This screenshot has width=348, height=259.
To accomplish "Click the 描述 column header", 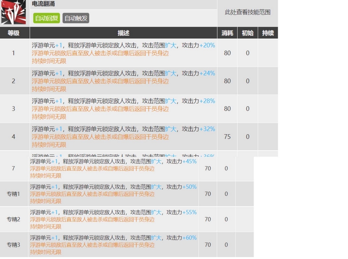I will (x=123, y=33).
